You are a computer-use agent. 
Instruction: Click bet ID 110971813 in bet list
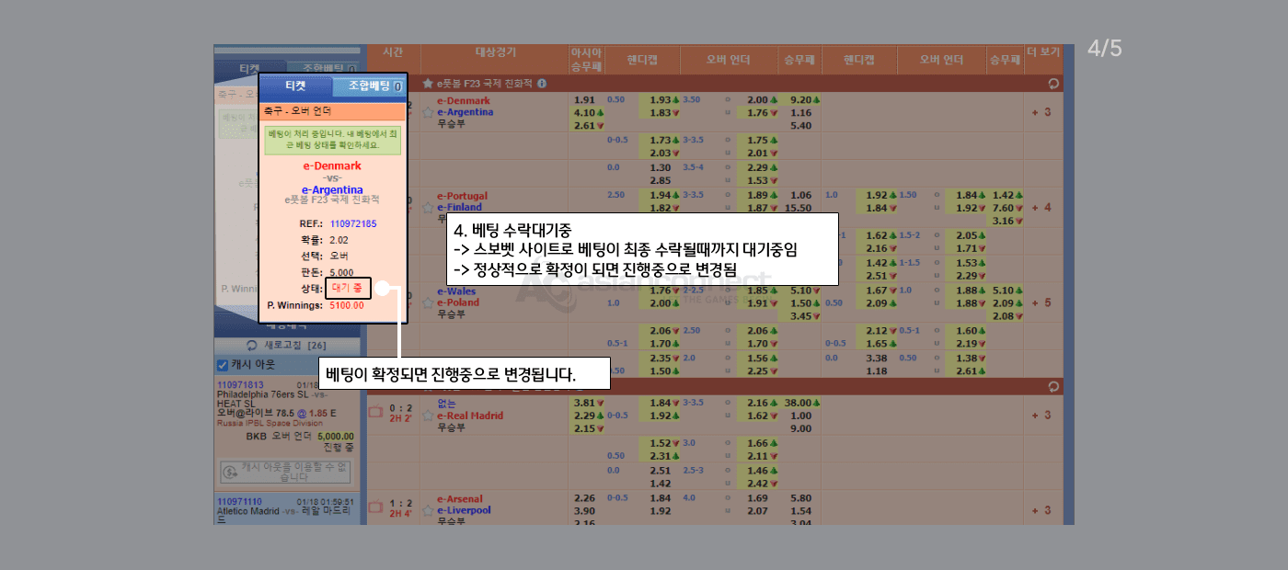(x=240, y=385)
